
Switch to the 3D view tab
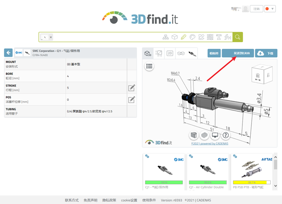click(x=148, y=53)
